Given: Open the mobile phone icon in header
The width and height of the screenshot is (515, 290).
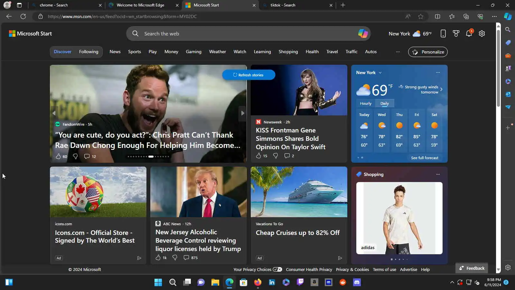Looking at the screenshot, I should tap(443, 34).
